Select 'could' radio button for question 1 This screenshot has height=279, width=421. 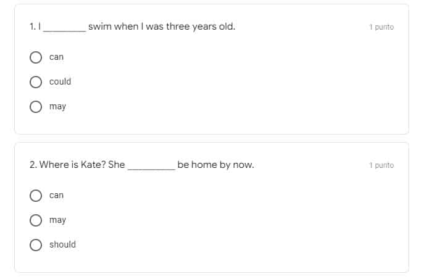click(x=36, y=82)
